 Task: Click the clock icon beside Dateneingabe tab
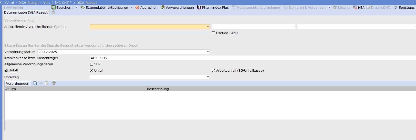point(54,12)
